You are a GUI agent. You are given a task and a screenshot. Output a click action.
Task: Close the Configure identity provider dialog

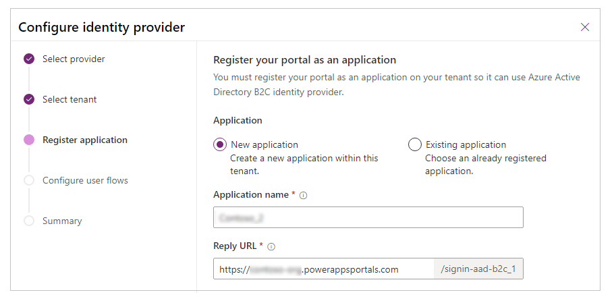coord(585,27)
